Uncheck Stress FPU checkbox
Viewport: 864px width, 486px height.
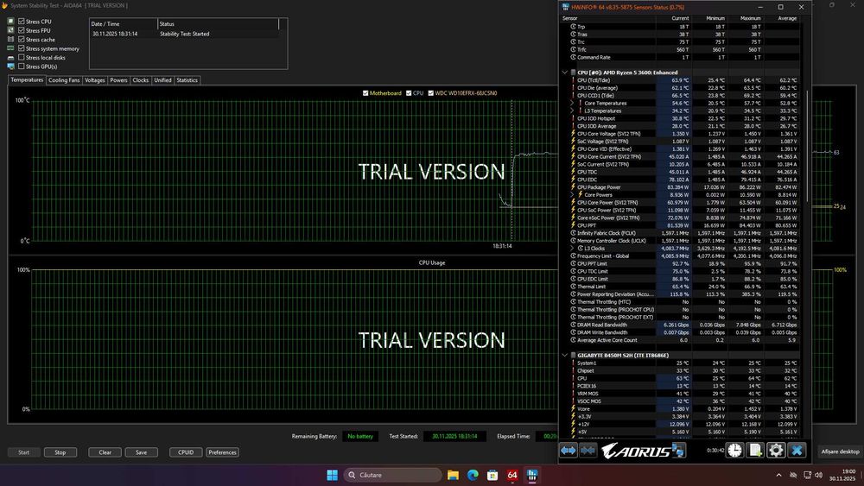pyautogui.click(x=22, y=30)
